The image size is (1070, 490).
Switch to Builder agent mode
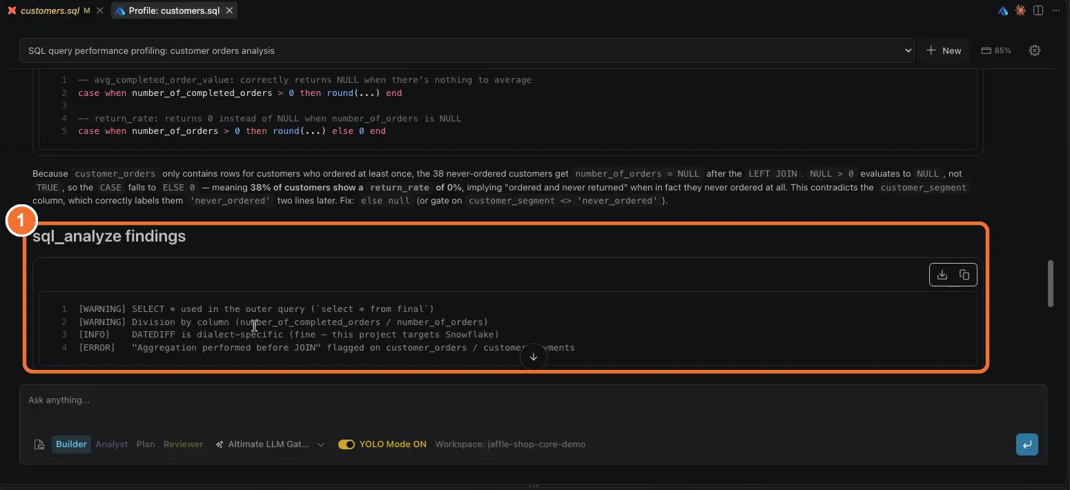71,444
